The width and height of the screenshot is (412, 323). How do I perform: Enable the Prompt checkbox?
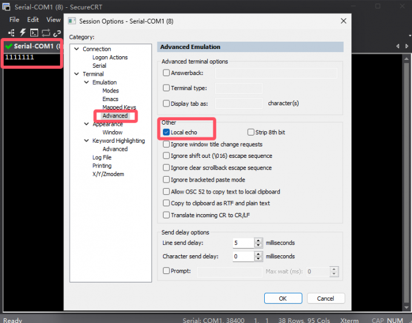166,271
